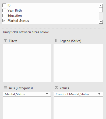
Task: Open the Count of Marital_Status dropdown arrow
Action: (x=99, y=94)
